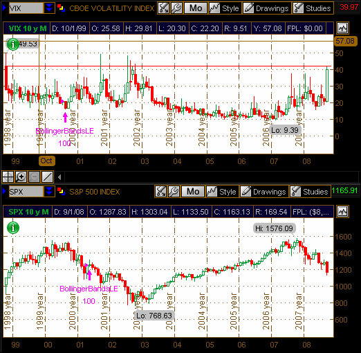361x353 pixels.
Task: Click the chart mode icon right of VIX data bar
Action: (342, 28)
